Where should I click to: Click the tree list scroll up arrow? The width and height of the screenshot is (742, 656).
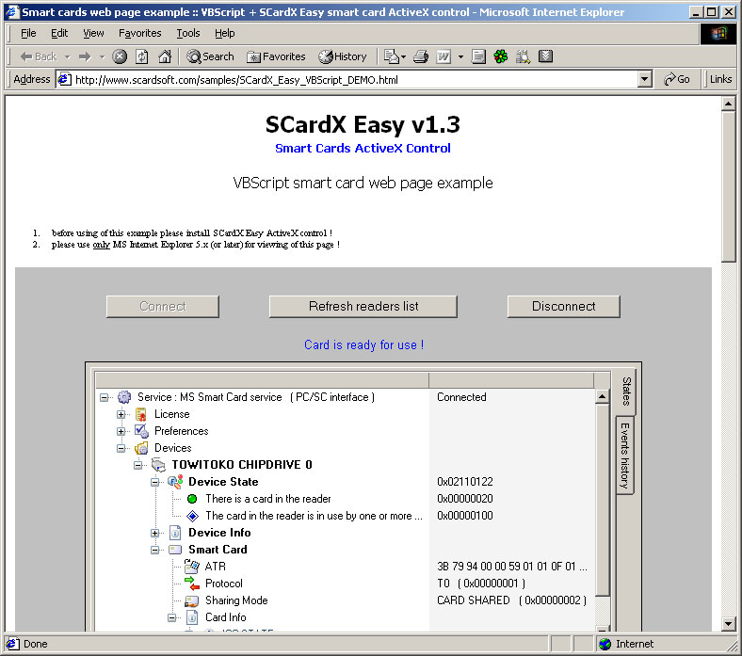pyautogui.click(x=602, y=396)
